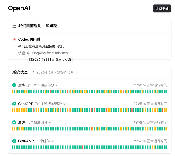Screen dimensions: 175x156
Task: Click green check icon for 蜜蜂
Action: pos(14,85)
